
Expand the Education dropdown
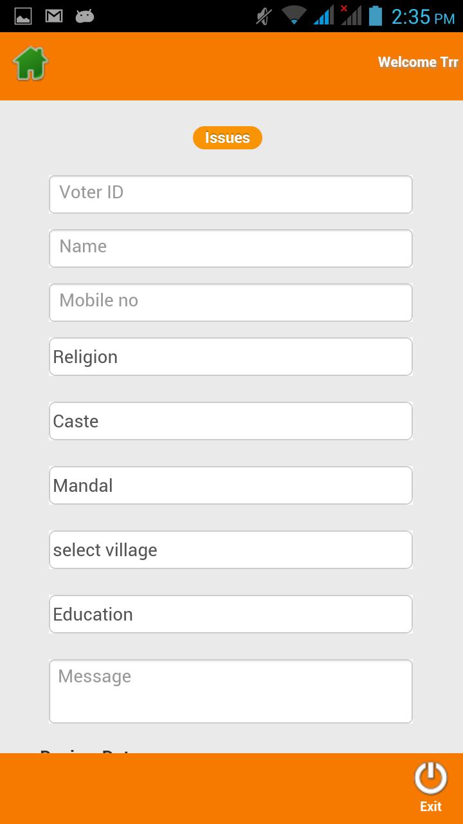click(231, 614)
